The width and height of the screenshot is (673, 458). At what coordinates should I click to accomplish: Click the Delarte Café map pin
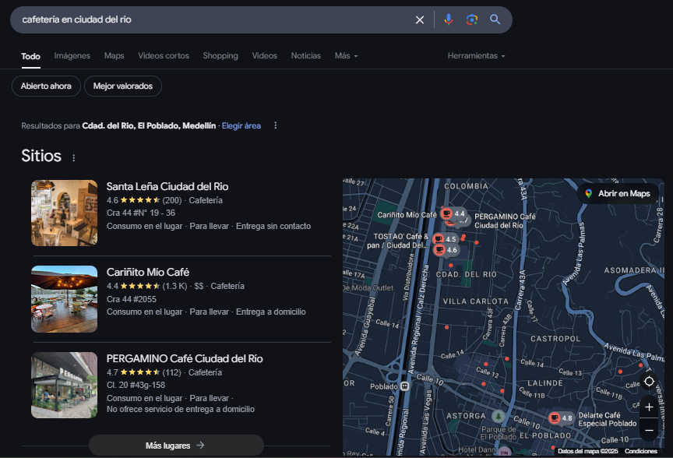[555, 418]
